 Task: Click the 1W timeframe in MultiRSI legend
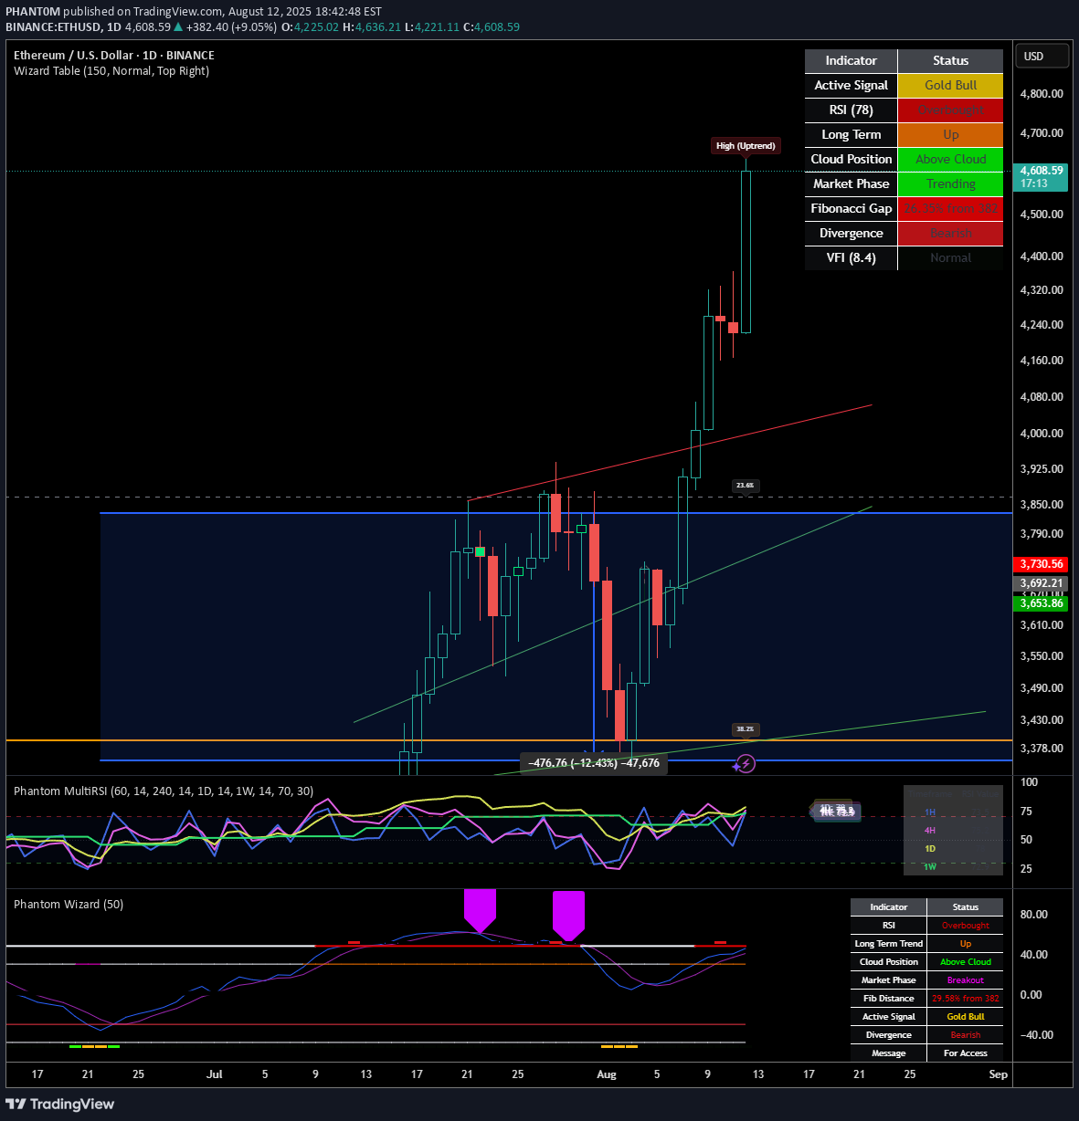click(930, 866)
